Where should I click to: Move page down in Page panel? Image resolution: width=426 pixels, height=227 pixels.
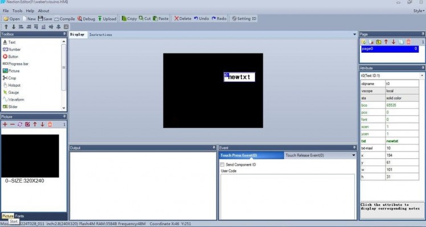coord(394,42)
